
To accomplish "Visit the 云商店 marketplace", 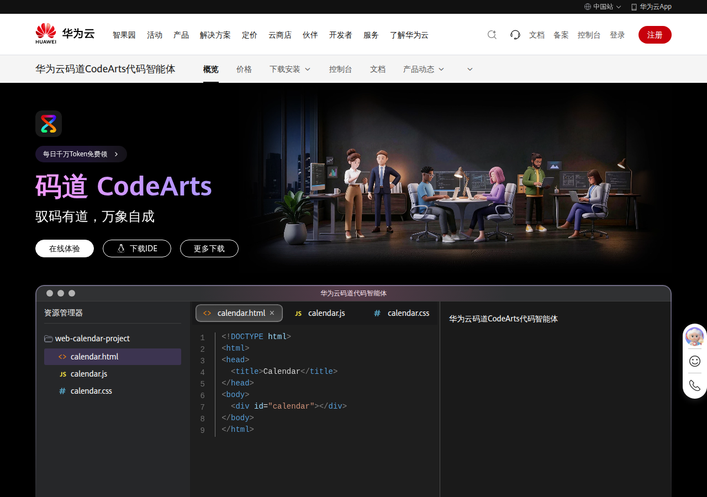I will pos(280,35).
